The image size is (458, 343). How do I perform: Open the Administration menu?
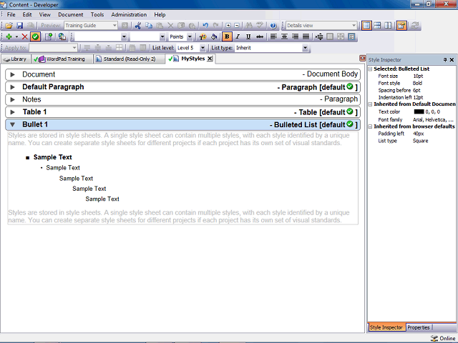pos(129,14)
